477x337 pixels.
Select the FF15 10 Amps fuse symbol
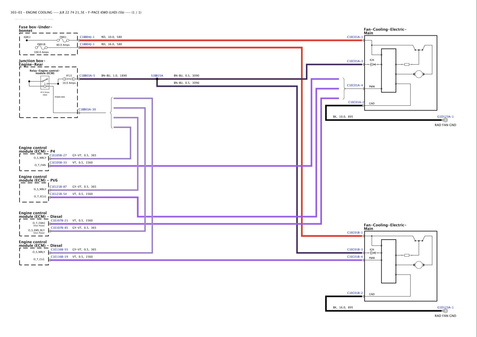tap(69, 79)
